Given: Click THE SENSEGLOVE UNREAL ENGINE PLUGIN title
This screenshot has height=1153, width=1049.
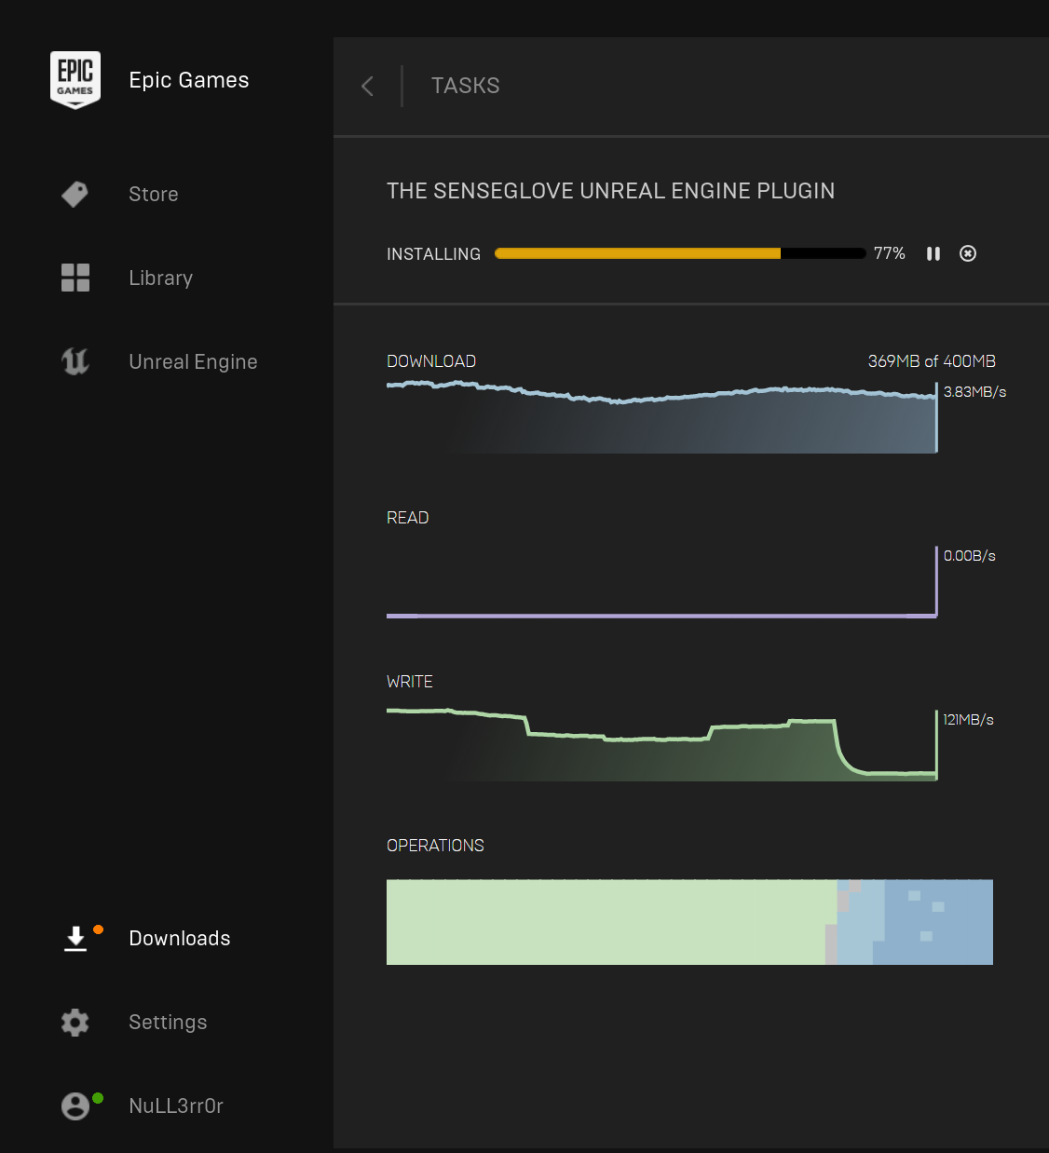Looking at the screenshot, I should 611,191.
